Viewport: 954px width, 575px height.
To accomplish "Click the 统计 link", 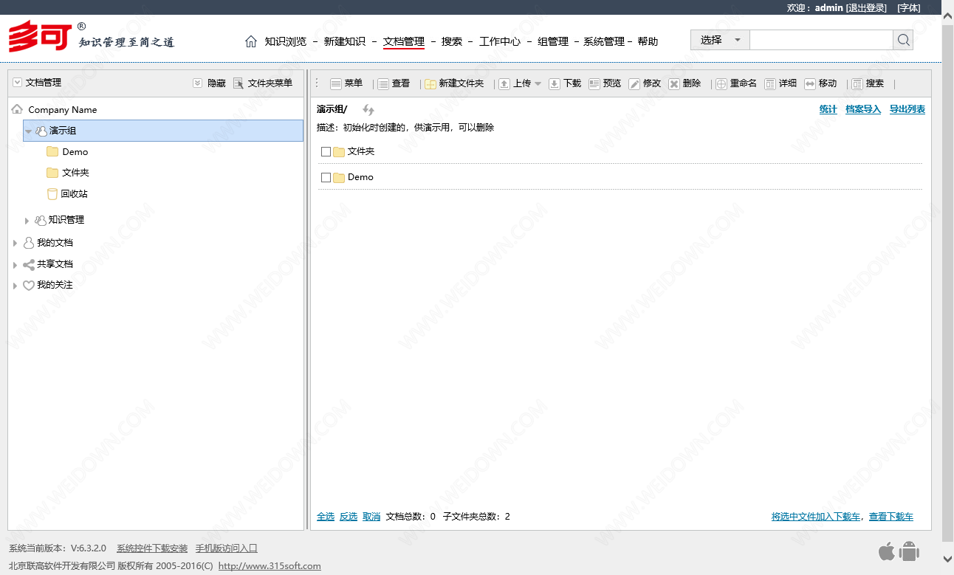I will click(x=828, y=109).
